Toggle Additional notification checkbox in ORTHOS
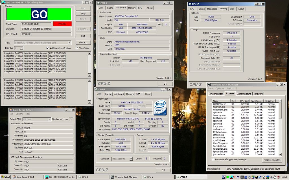 (48, 48)
